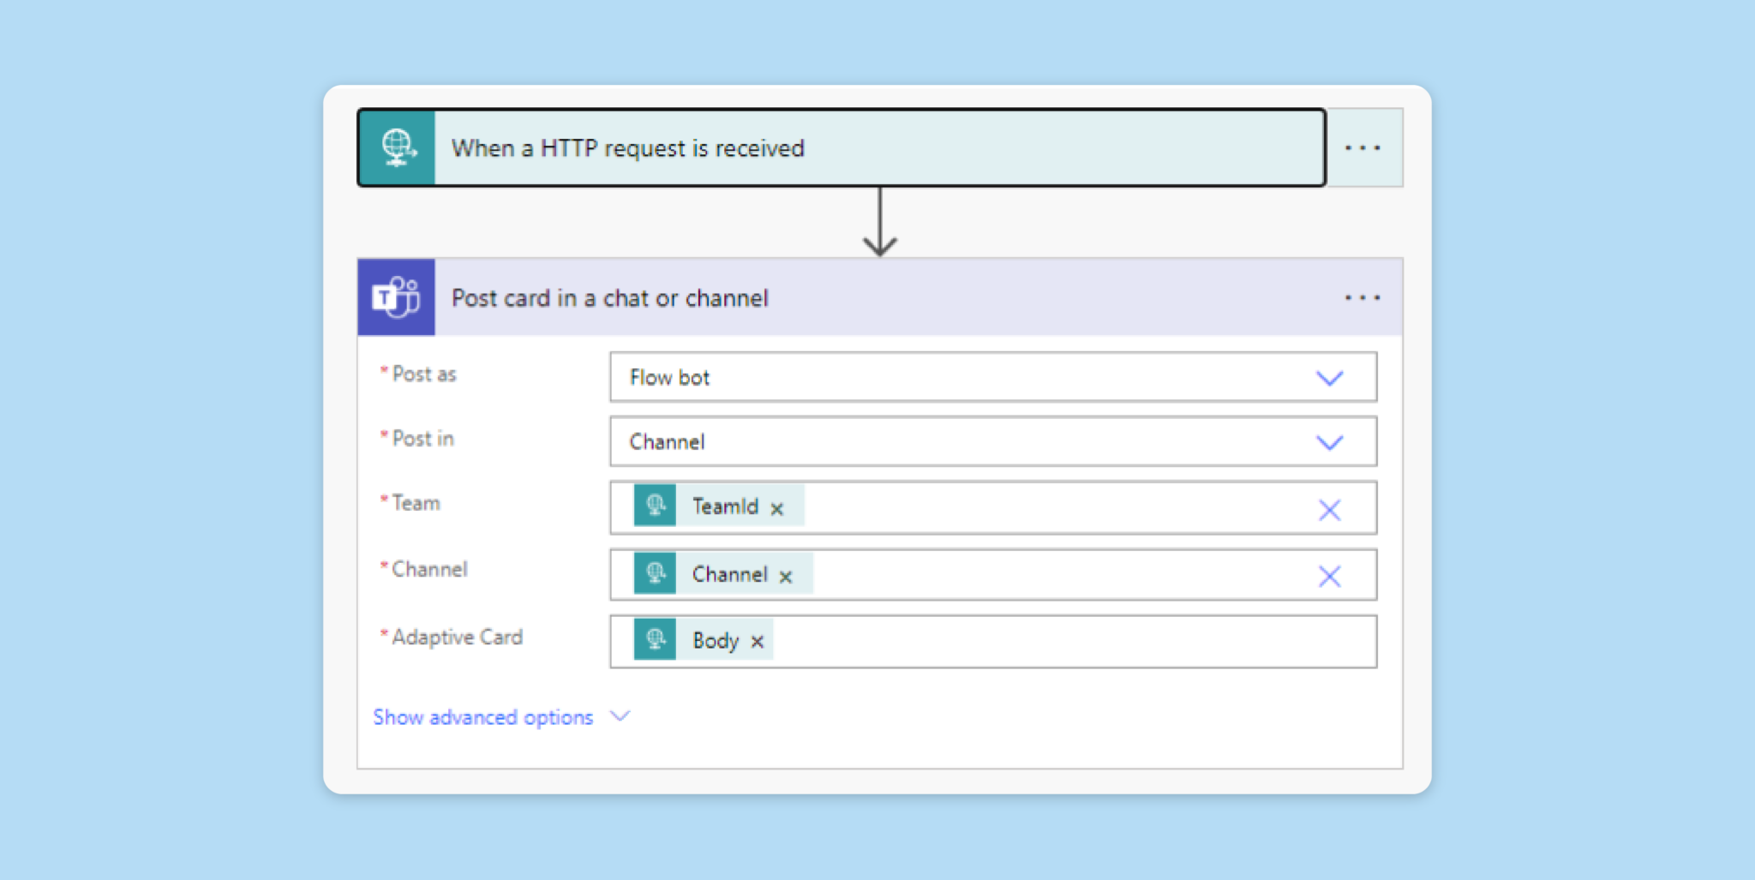Clear the Team field with the X button
The height and width of the screenshot is (880, 1755).
tap(1328, 509)
